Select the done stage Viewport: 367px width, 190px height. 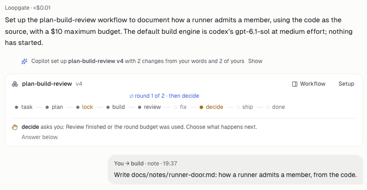[x=275, y=107]
